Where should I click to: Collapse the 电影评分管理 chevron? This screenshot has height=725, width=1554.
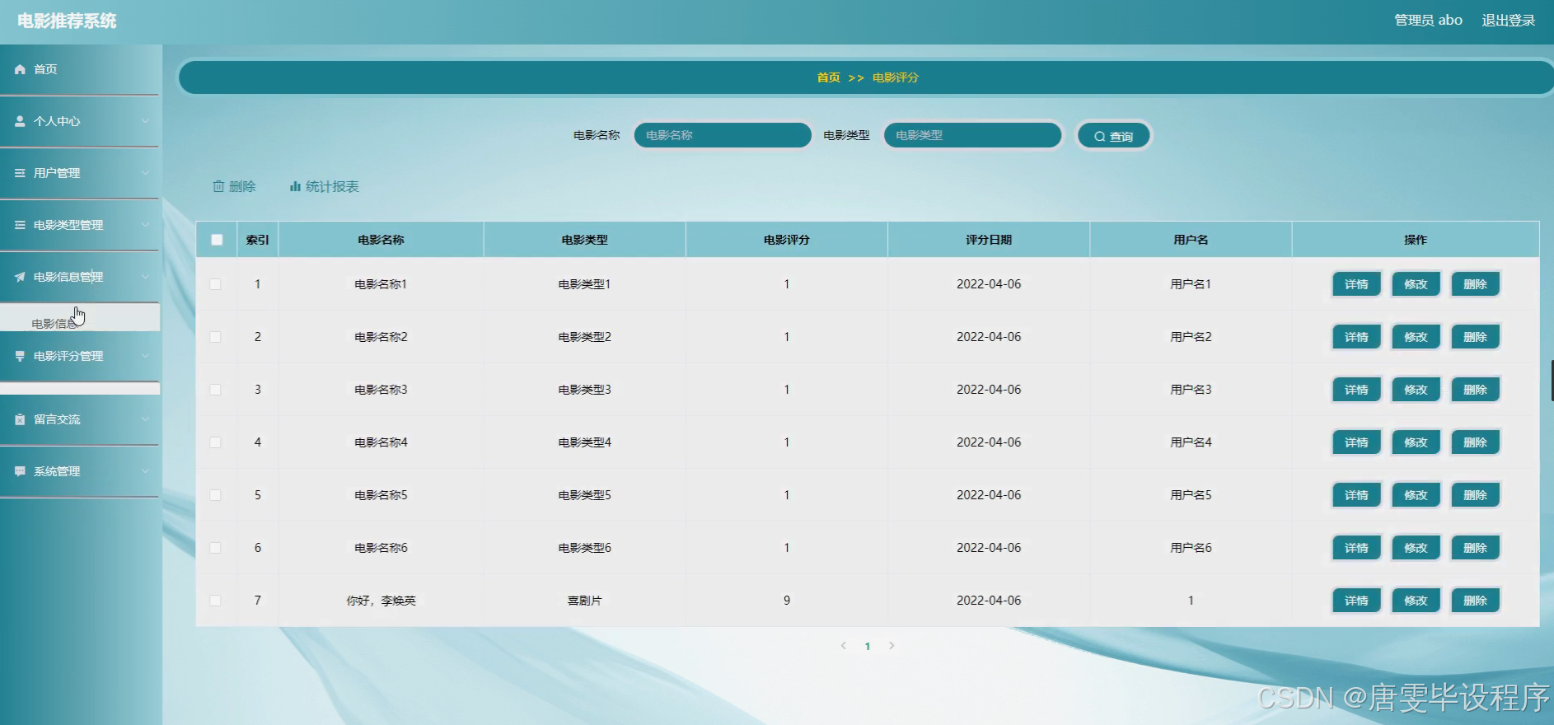(x=145, y=356)
